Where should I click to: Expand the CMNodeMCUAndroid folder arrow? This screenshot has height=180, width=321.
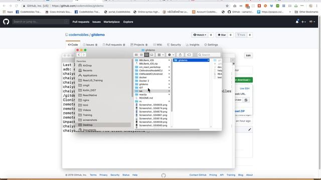point(169,74)
